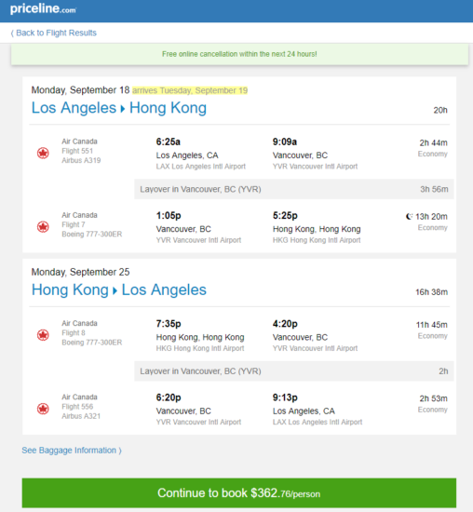This screenshot has height=512, width=473.
Task: Click Air Canada logo for Flight 7
Action: [x=43, y=226]
